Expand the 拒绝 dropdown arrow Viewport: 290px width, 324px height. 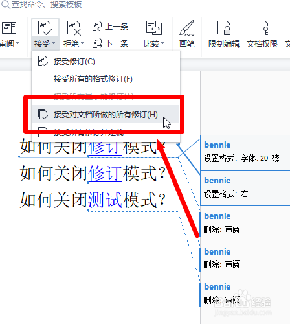click(x=82, y=43)
